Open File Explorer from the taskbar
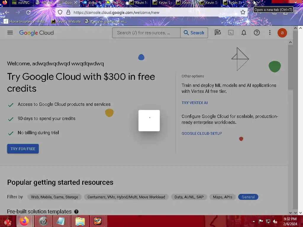This screenshot has height=227, width=303. [x=80, y=221]
